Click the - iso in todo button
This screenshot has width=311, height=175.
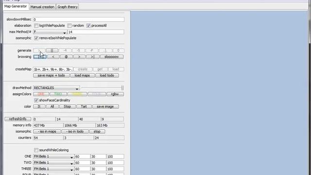[x=75, y=132]
